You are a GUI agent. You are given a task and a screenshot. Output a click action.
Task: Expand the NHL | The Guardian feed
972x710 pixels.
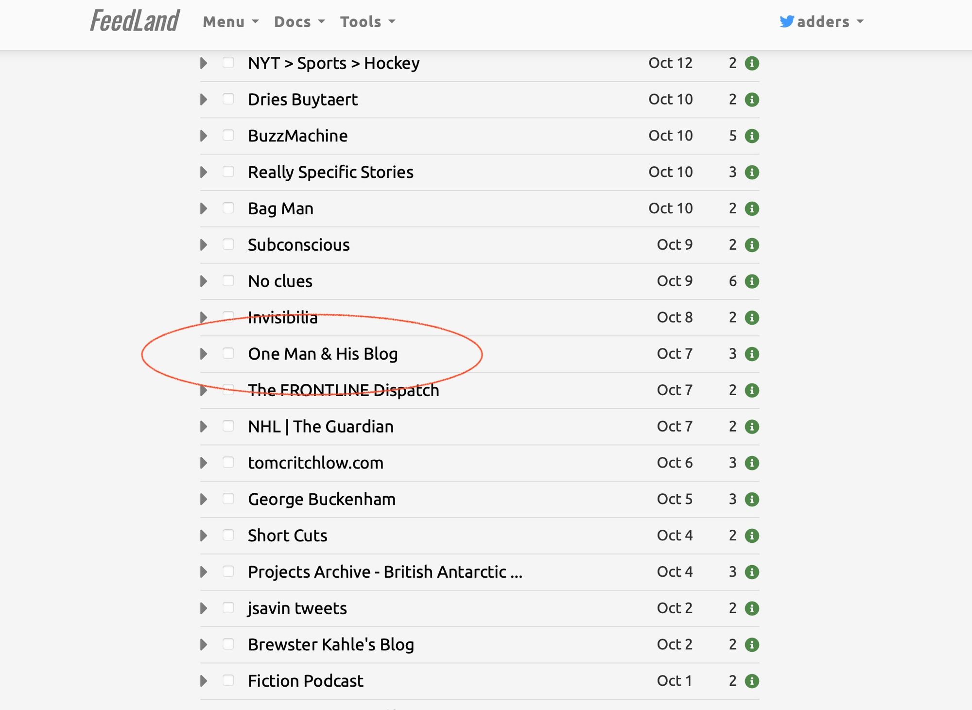click(204, 427)
